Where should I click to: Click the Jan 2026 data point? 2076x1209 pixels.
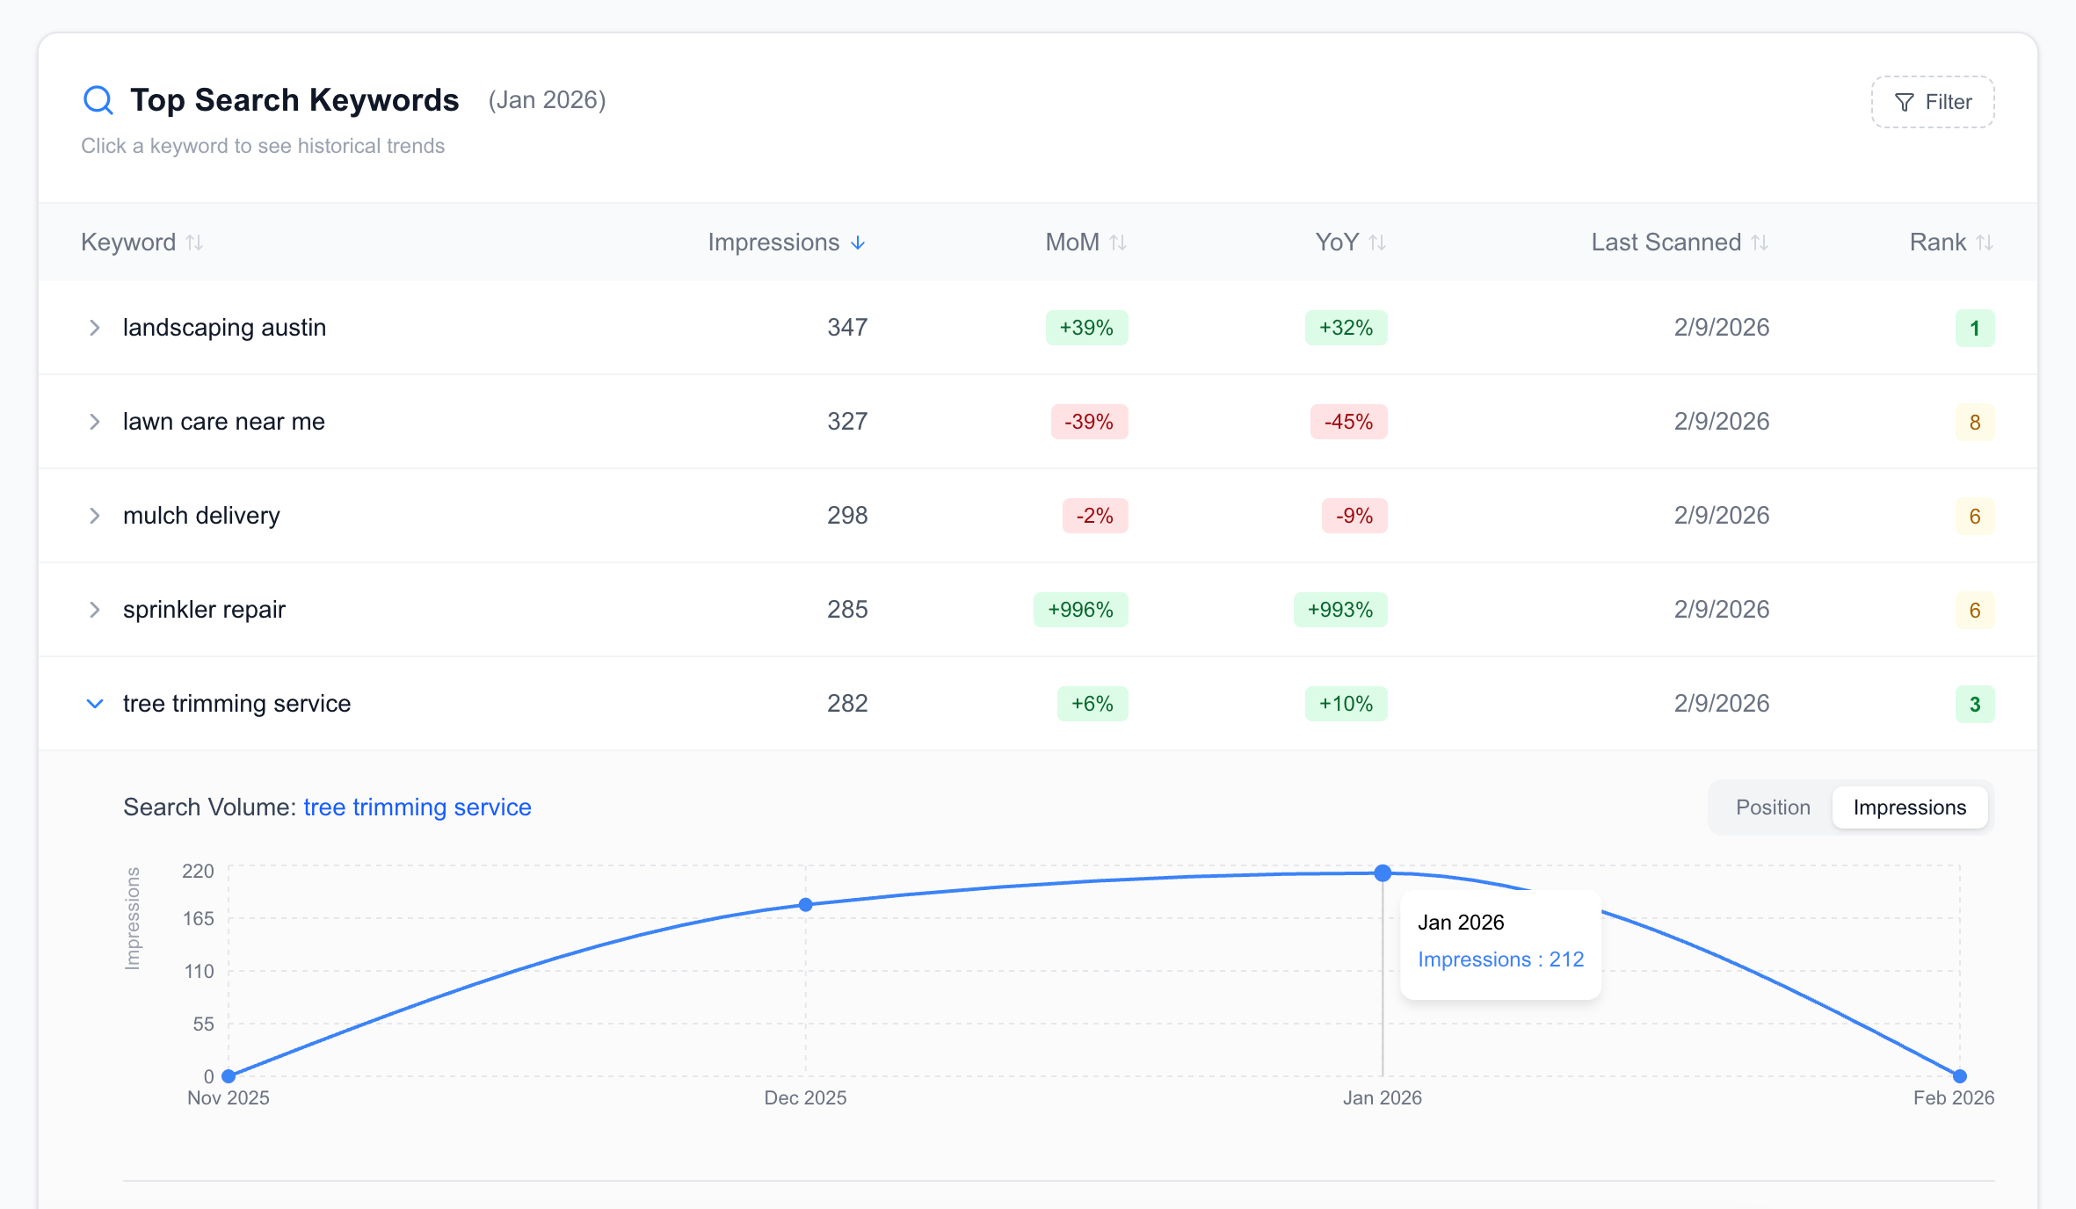1383,873
